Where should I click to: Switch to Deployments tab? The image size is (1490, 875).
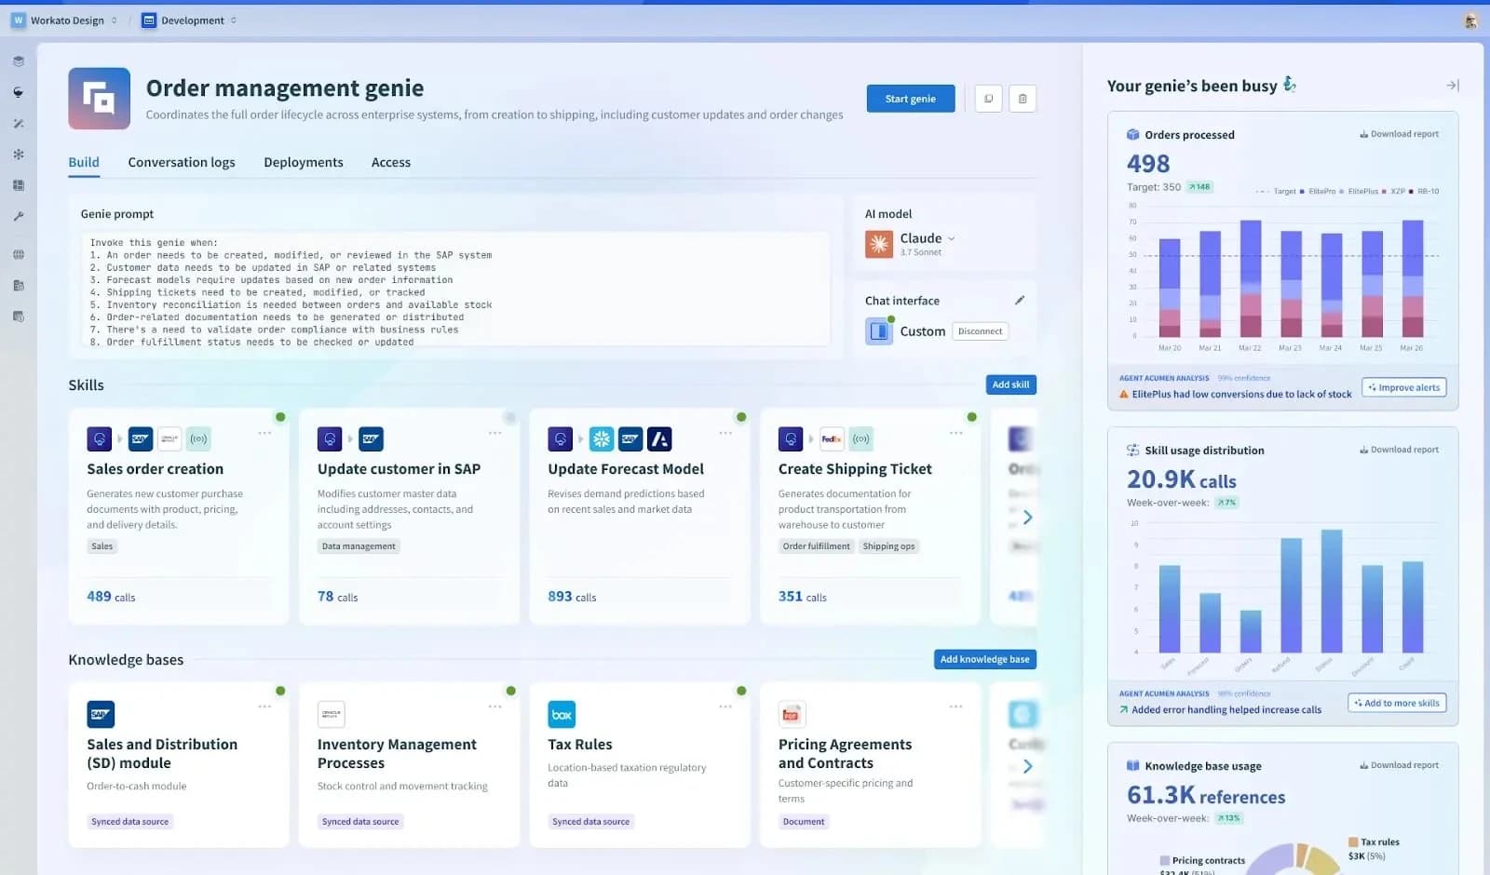pyautogui.click(x=304, y=162)
